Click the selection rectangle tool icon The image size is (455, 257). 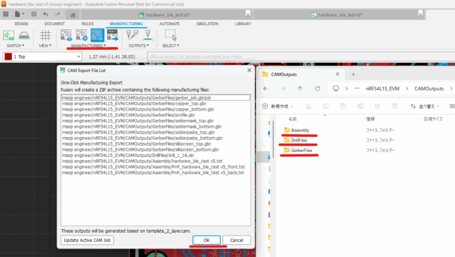point(170,35)
